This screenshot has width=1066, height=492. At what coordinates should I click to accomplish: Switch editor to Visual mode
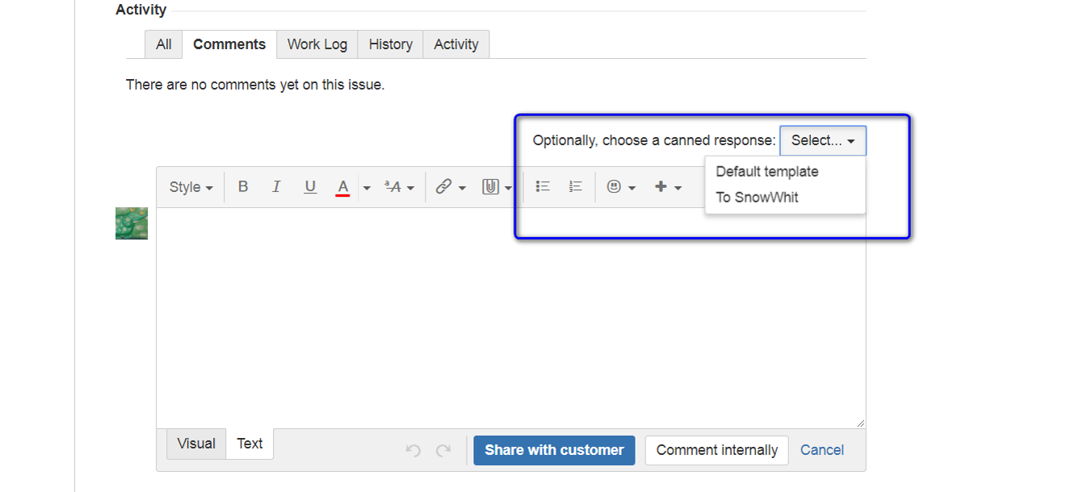196,444
